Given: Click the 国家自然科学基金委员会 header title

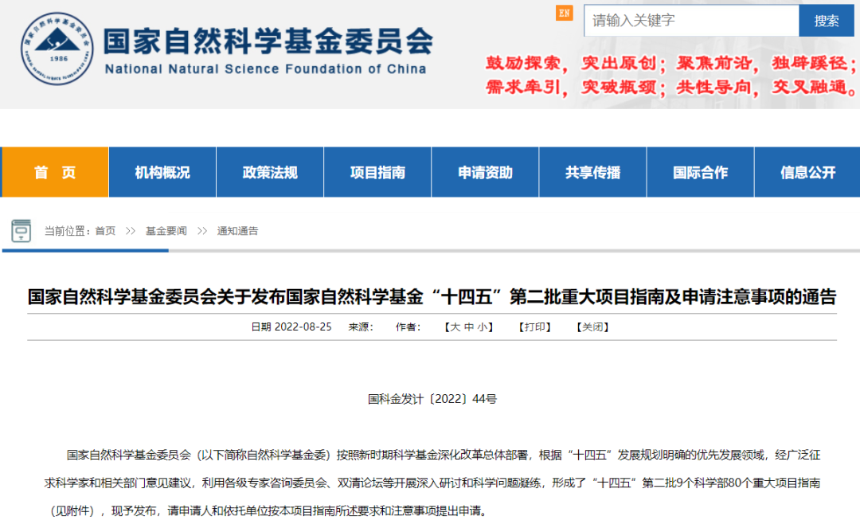Looking at the screenshot, I should (x=268, y=41).
